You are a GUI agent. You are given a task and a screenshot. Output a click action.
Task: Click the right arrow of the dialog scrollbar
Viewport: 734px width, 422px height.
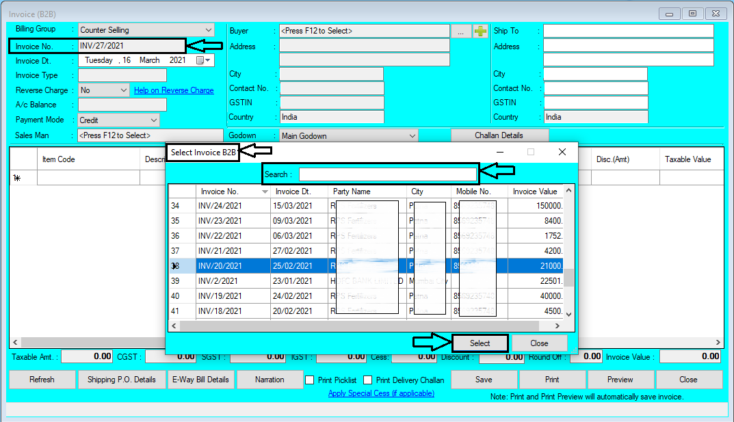click(x=559, y=325)
